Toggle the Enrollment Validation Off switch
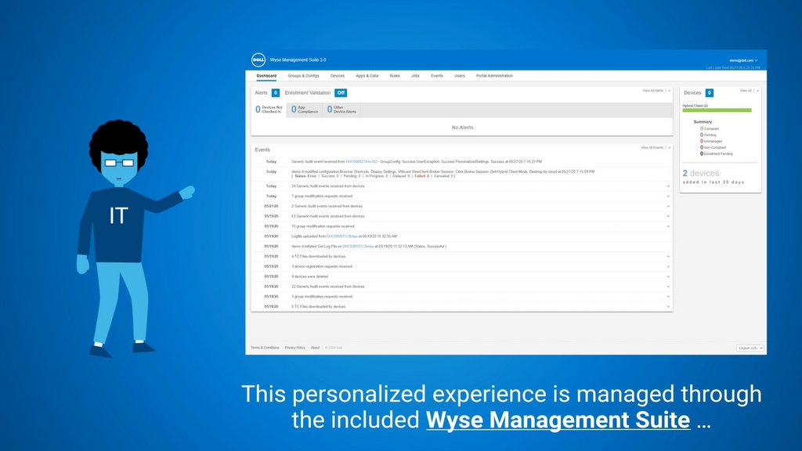The height and width of the screenshot is (451, 802). coord(341,92)
